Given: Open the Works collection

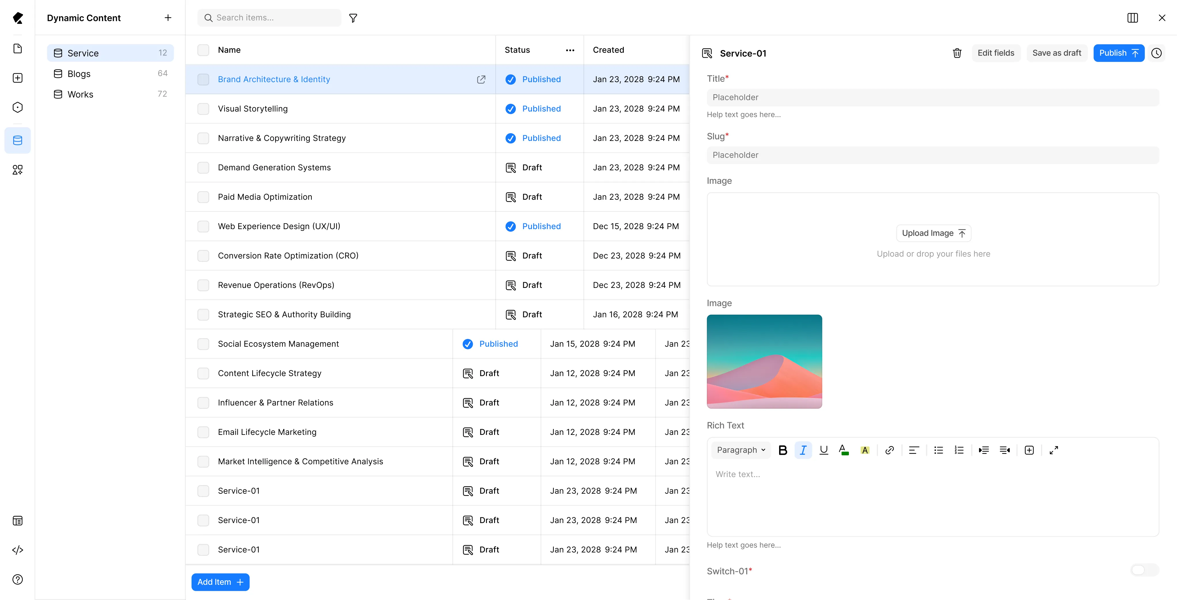Looking at the screenshot, I should [x=110, y=94].
